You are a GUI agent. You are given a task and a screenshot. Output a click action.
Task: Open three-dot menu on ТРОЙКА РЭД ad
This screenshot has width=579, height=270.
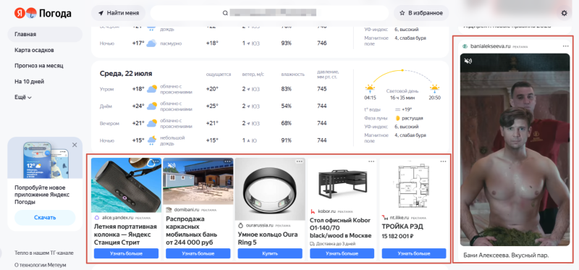pos(443,161)
